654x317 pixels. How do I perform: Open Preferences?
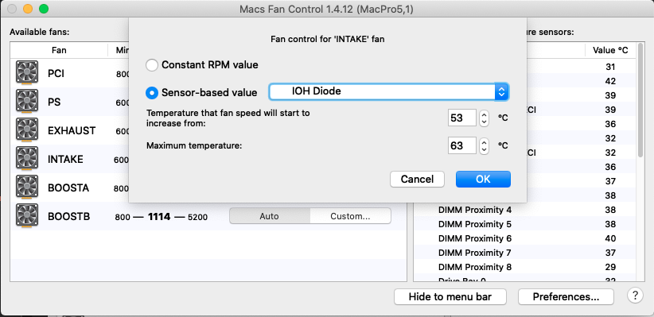point(566,296)
